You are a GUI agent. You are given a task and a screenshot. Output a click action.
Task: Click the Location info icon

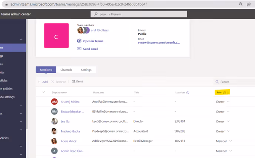[x=188, y=93]
